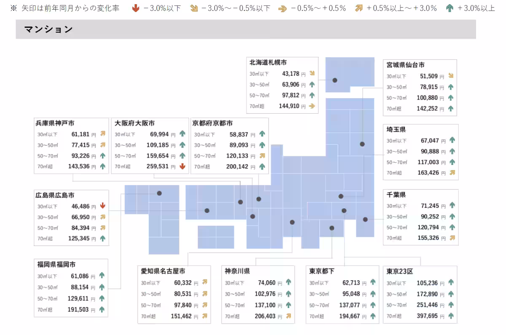Click the map dot marking Sapporo's location

click(334, 80)
